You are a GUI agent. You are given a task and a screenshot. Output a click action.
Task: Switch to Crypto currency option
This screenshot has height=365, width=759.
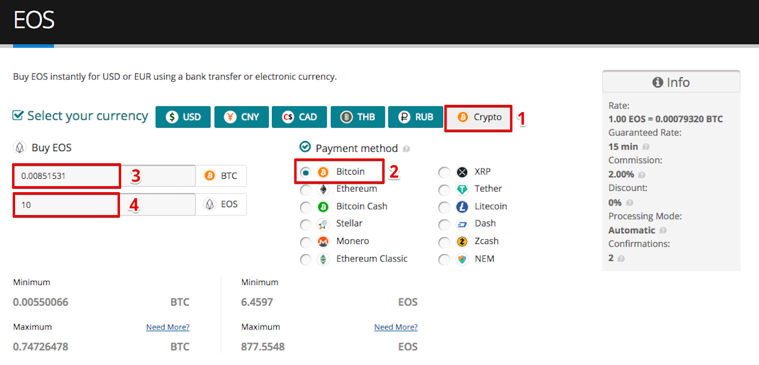pyautogui.click(x=479, y=117)
